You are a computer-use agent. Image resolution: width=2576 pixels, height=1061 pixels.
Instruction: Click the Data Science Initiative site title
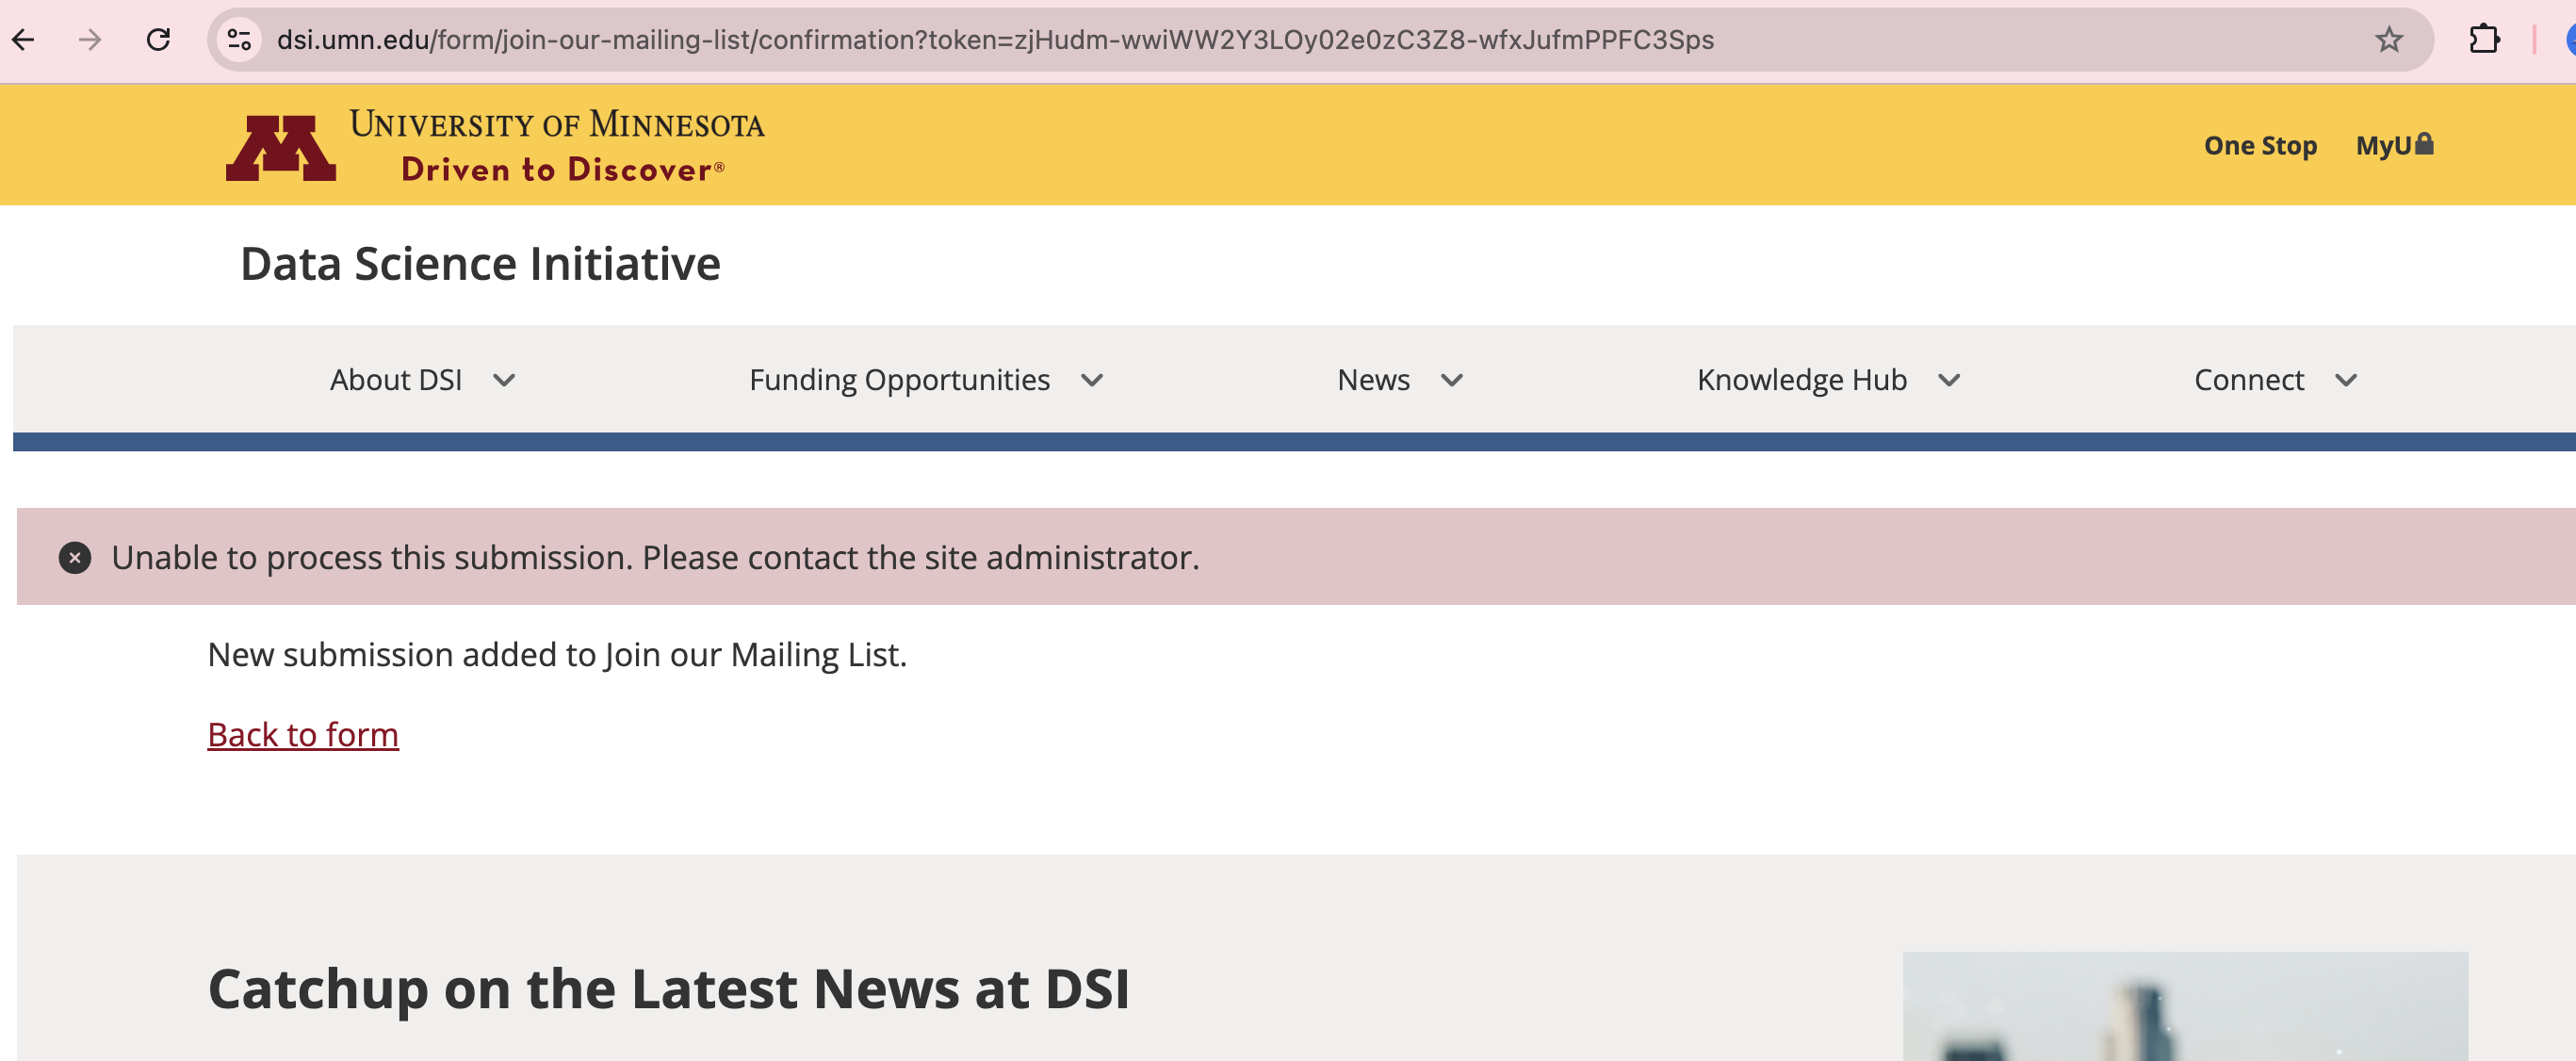pyautogui.click(x=480, y=264)
